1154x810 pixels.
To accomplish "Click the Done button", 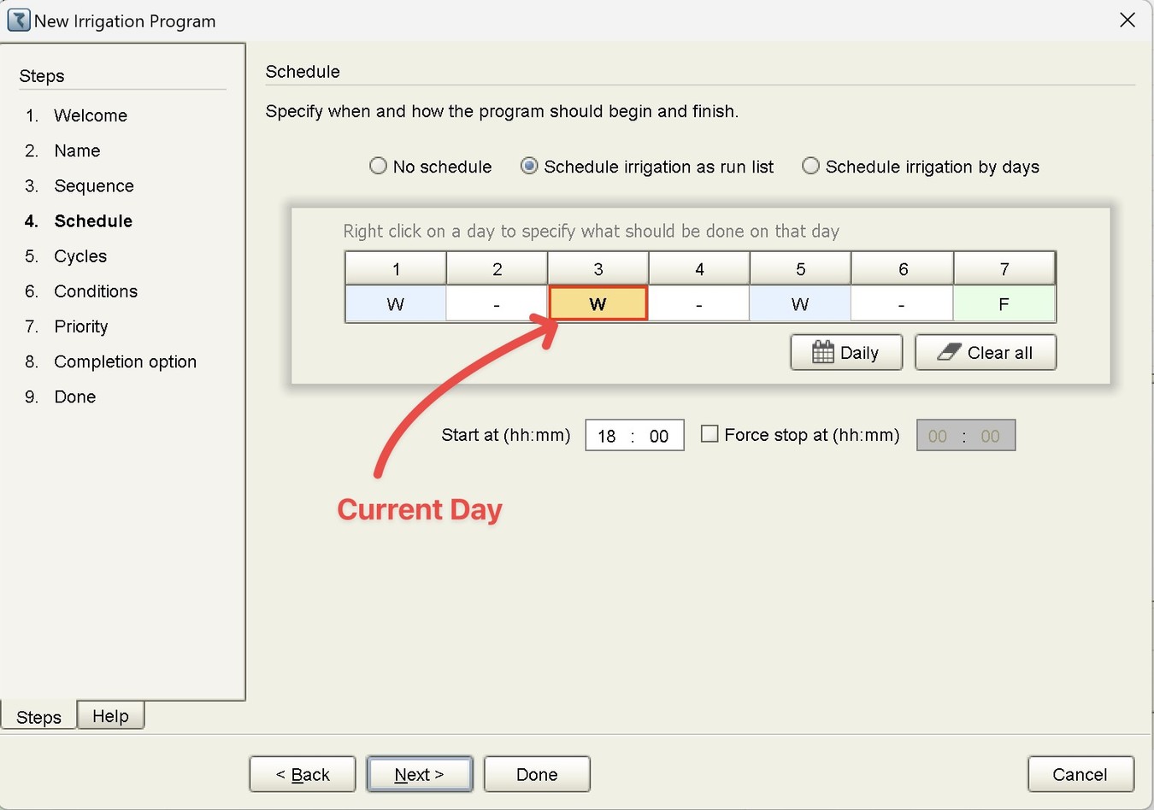I will 537,774.
